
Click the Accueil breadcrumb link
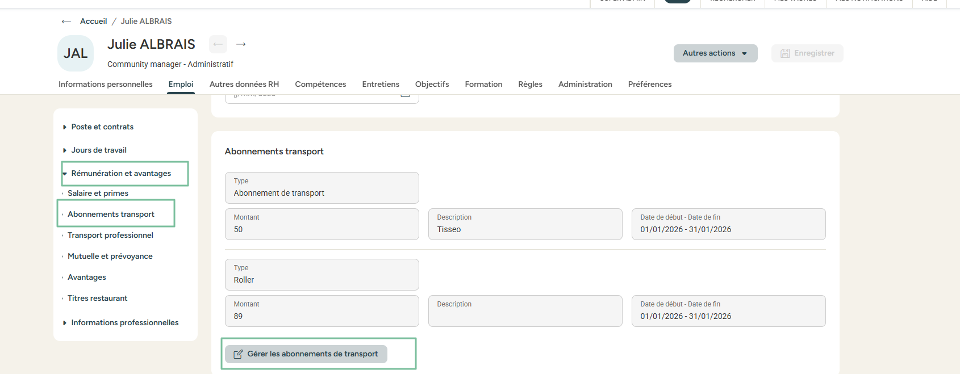pyautogui.click(x=93, y=22)
